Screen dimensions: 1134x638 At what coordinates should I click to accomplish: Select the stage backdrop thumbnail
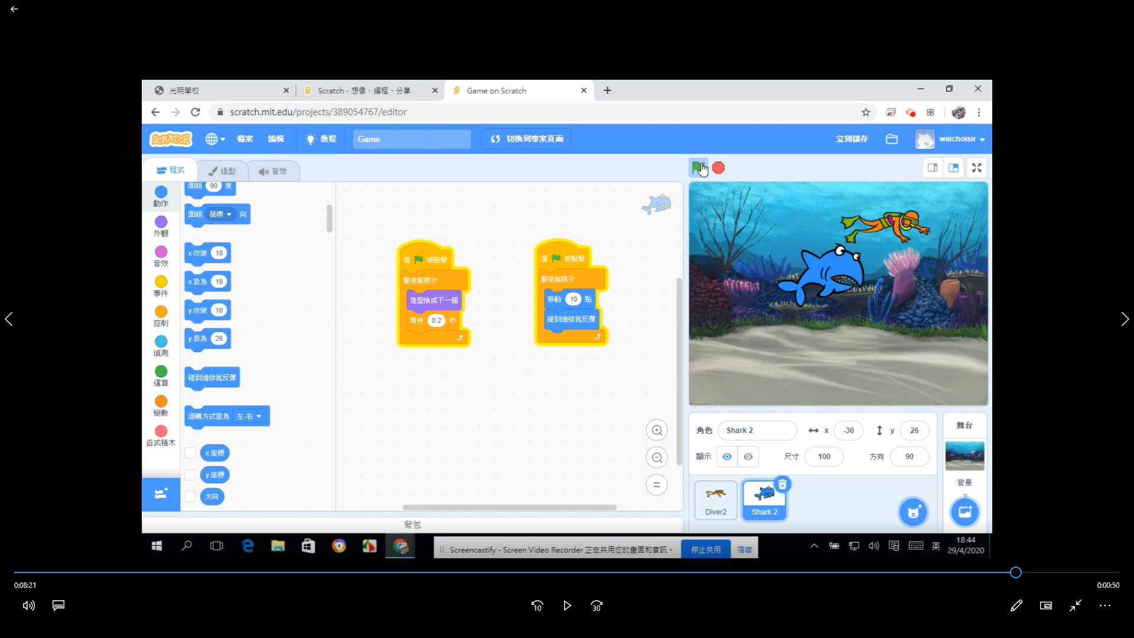[x=964, y=455]
